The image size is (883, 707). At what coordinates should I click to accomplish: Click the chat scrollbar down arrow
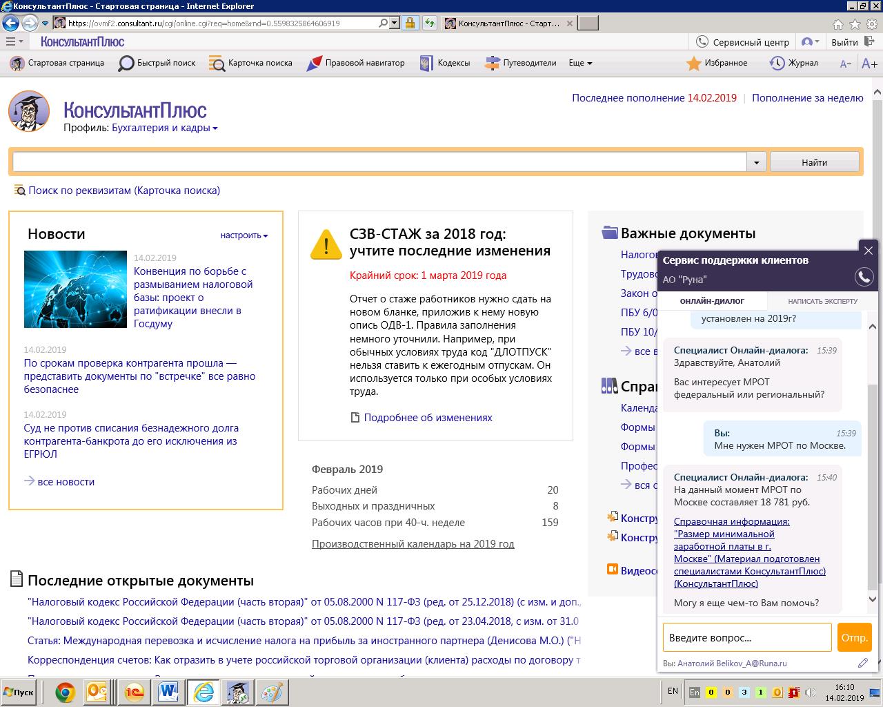[872, 599]
